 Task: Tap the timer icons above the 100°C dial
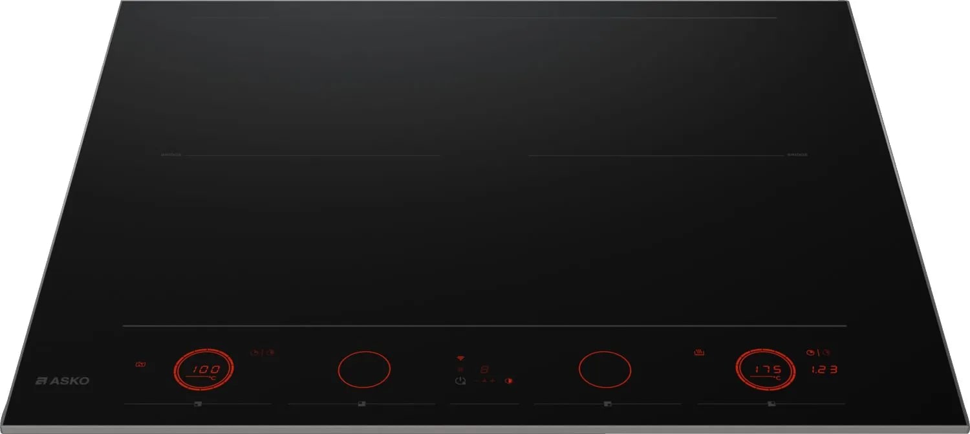click(x=262, y=353)
